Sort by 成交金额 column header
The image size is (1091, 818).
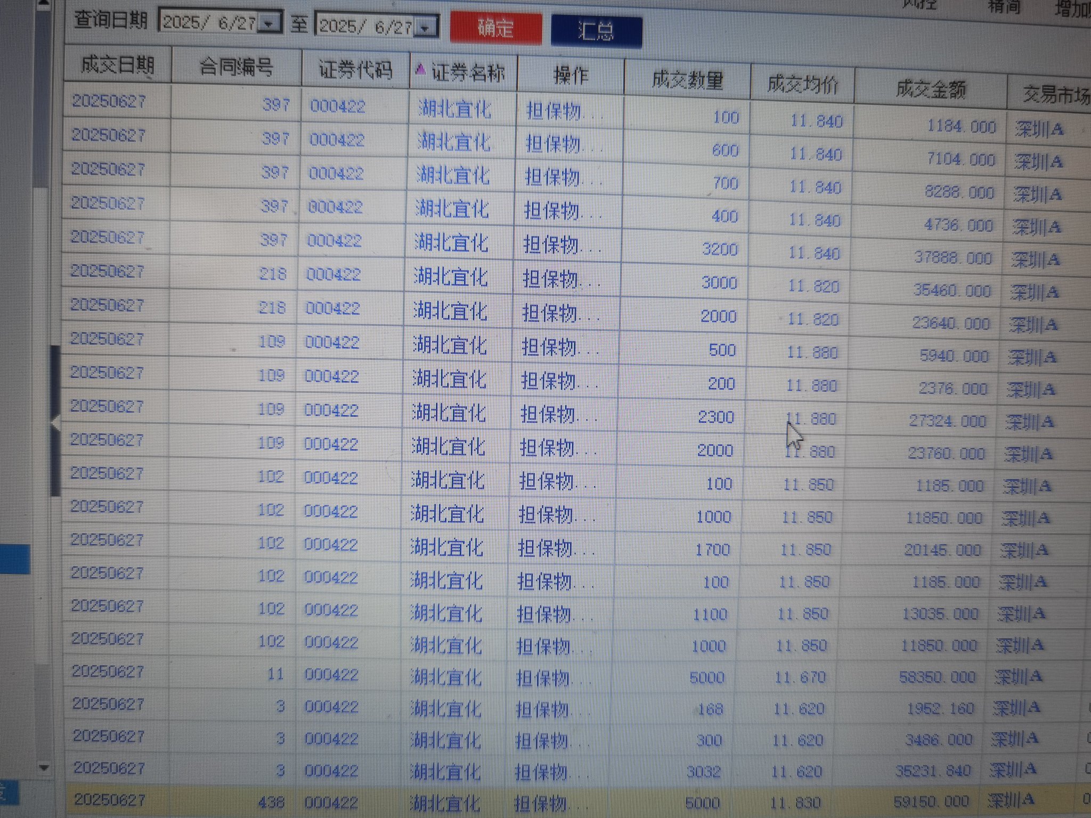931,89
